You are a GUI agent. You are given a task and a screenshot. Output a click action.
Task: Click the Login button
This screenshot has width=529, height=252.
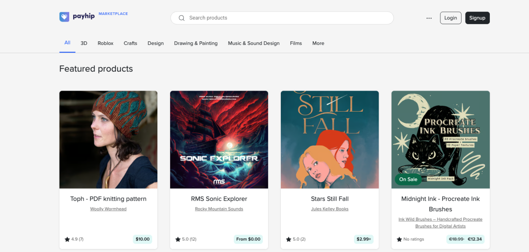pyautogui.click(x=451, y=18)
